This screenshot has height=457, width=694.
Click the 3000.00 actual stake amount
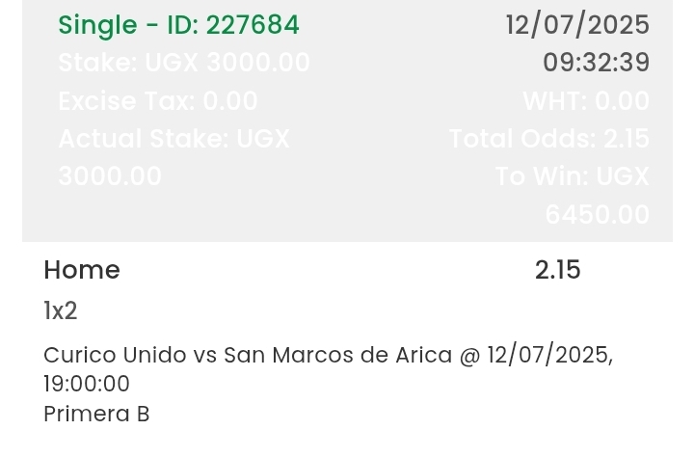[110, 176]
